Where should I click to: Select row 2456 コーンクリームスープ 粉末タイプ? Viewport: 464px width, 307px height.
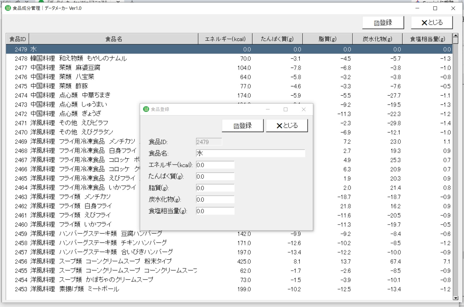tap(229, 262)
